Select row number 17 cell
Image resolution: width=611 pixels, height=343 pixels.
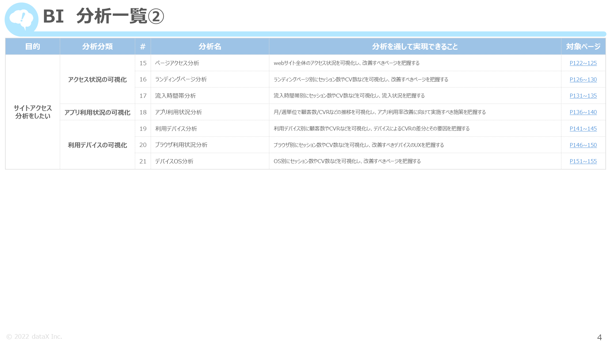pyautogui.click(x=143, y=96)
